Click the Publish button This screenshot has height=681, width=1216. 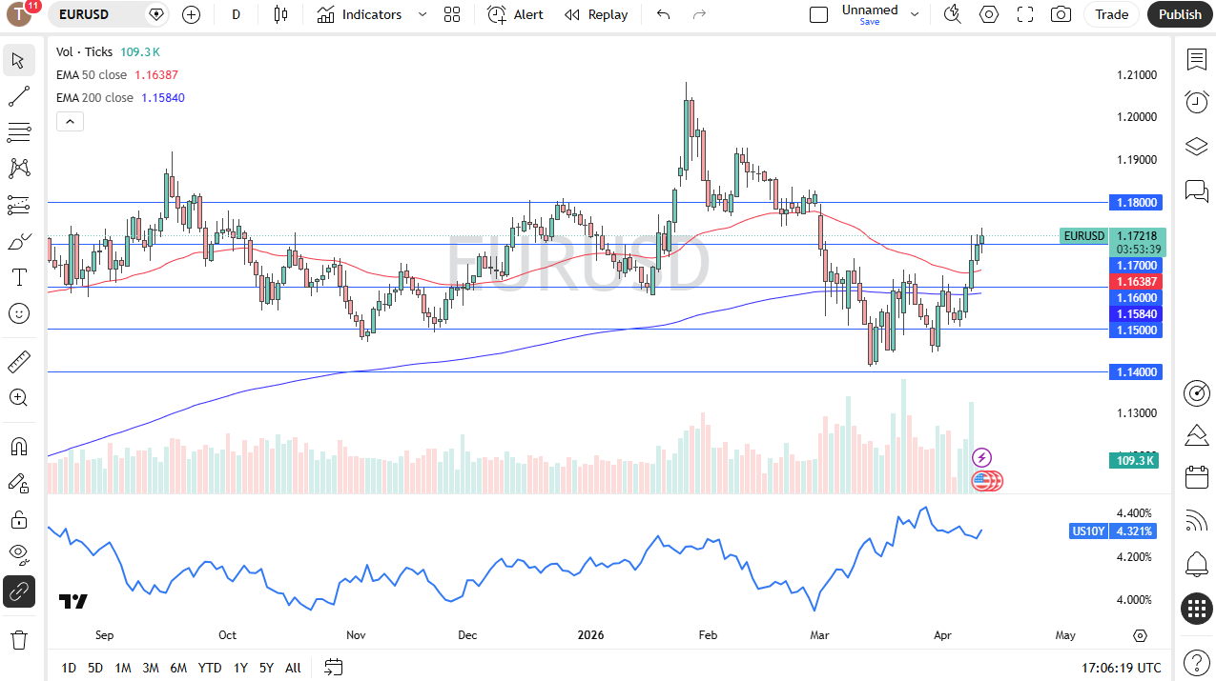1180,14
